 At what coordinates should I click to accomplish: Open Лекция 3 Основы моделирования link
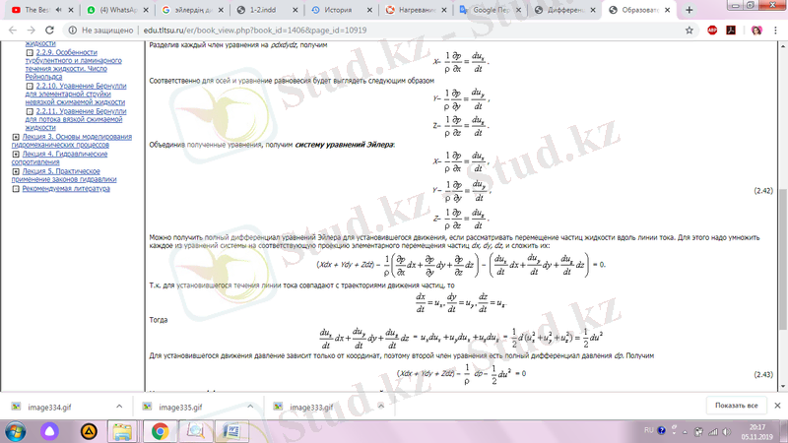(72, 141)
